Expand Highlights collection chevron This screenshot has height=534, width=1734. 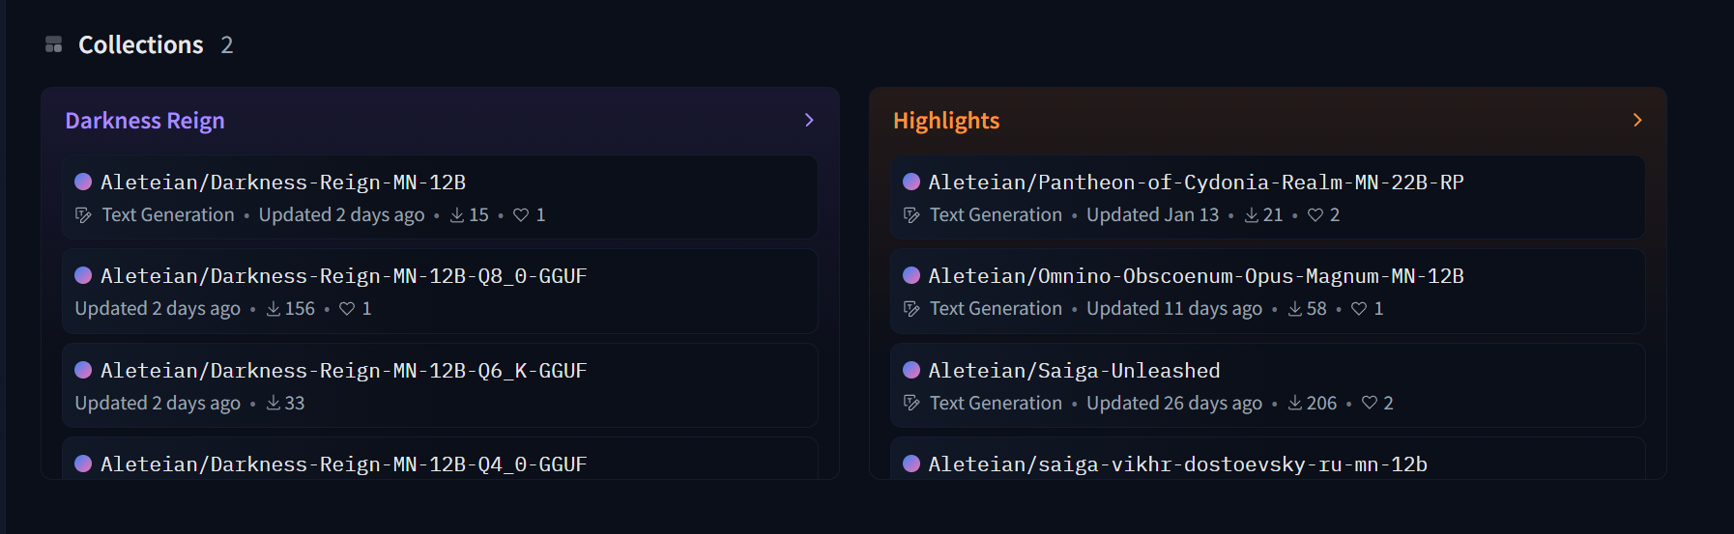[x=1637, y=120]
